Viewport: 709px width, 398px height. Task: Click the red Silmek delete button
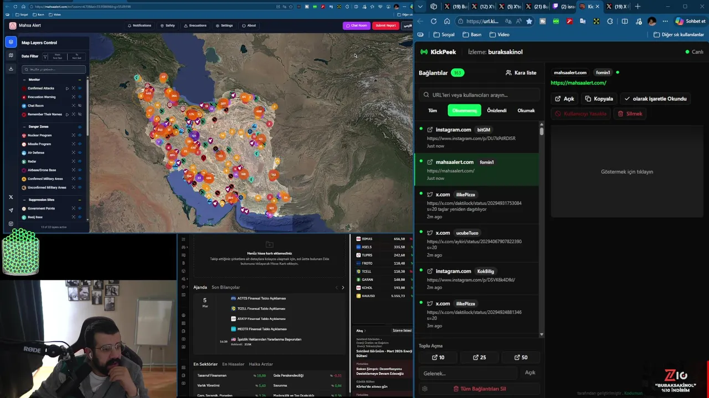click(x=630, y=113)
